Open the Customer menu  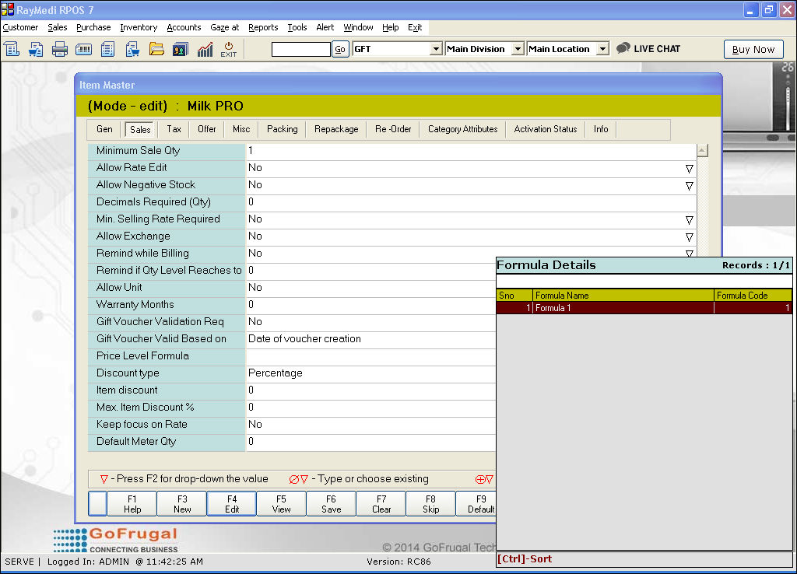click(20, 27)
